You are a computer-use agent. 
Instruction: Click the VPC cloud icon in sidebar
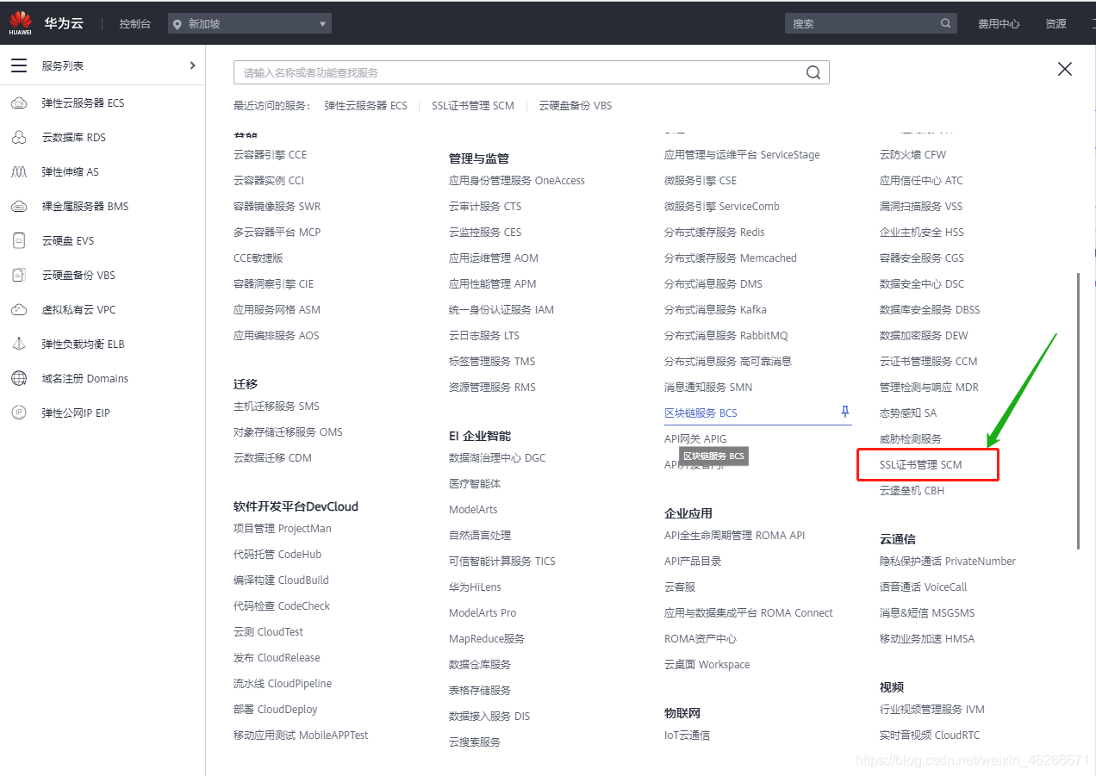click(x=19, y=310)
